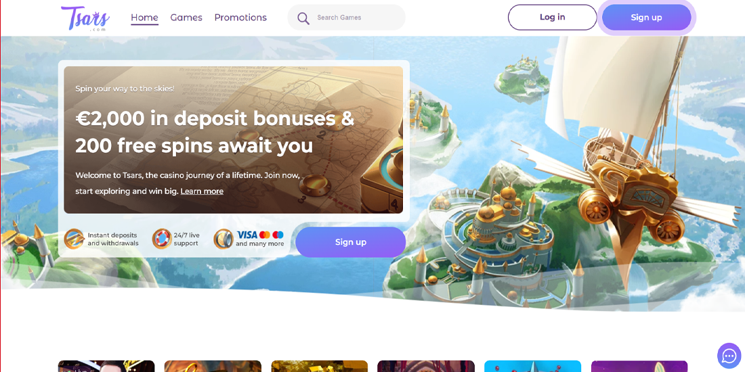745x372 pixels.
Task: Open the Promotions menu item
Action: 240,18
